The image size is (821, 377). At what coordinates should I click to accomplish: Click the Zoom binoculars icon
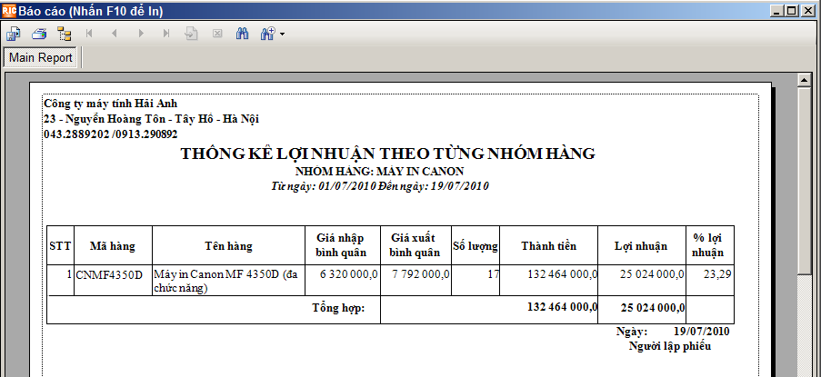pos(267,34)
